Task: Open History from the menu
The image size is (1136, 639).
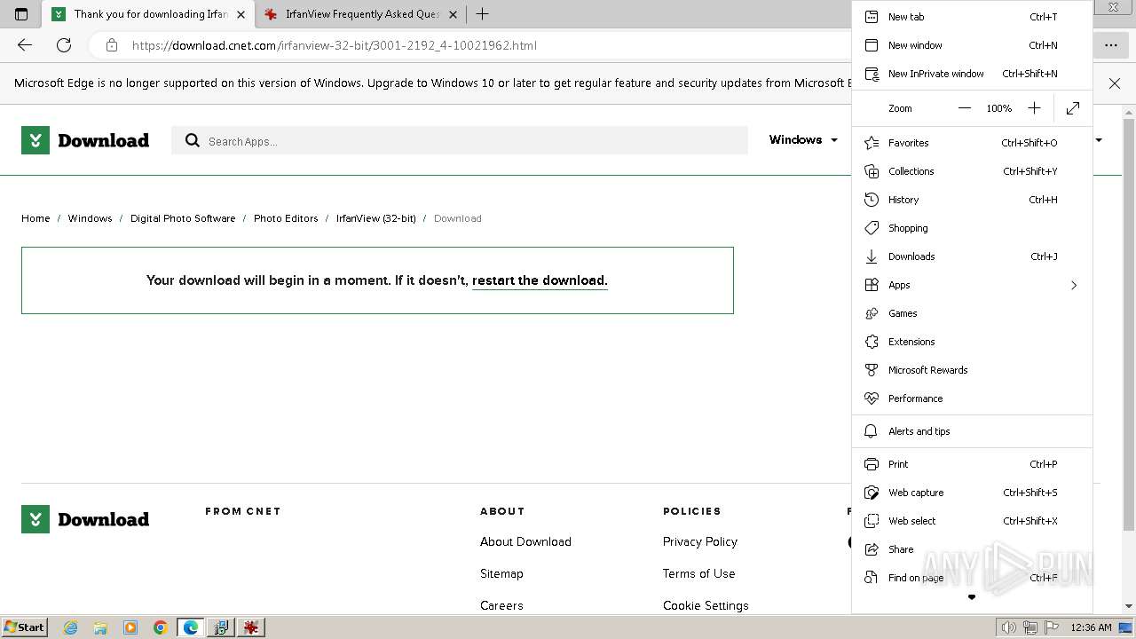Action: (x=972, y=200)
